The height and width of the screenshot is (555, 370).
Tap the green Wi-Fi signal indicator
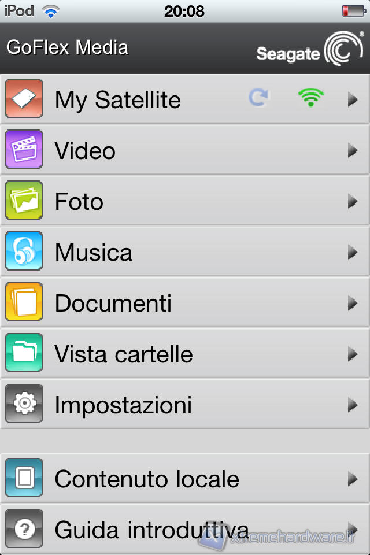point(311,98)
